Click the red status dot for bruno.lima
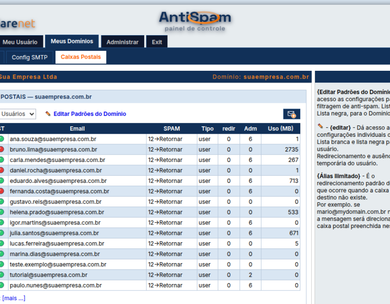This screenshot has width=390, height=304. click(1, 149)
